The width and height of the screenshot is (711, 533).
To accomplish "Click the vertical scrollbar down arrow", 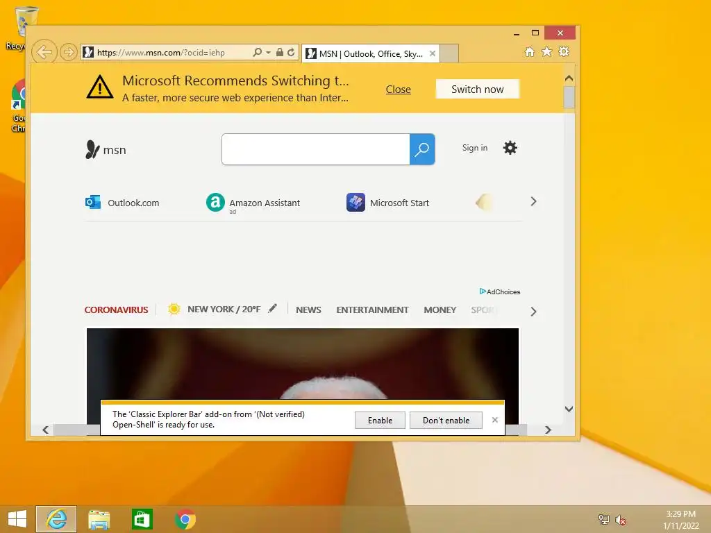I will pyautogui.click(x=569, y=409).
